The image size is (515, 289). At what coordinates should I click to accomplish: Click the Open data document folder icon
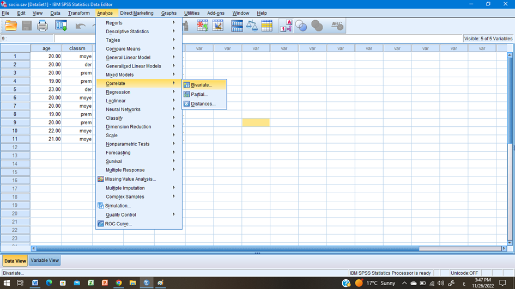click(x=11, y=26)
